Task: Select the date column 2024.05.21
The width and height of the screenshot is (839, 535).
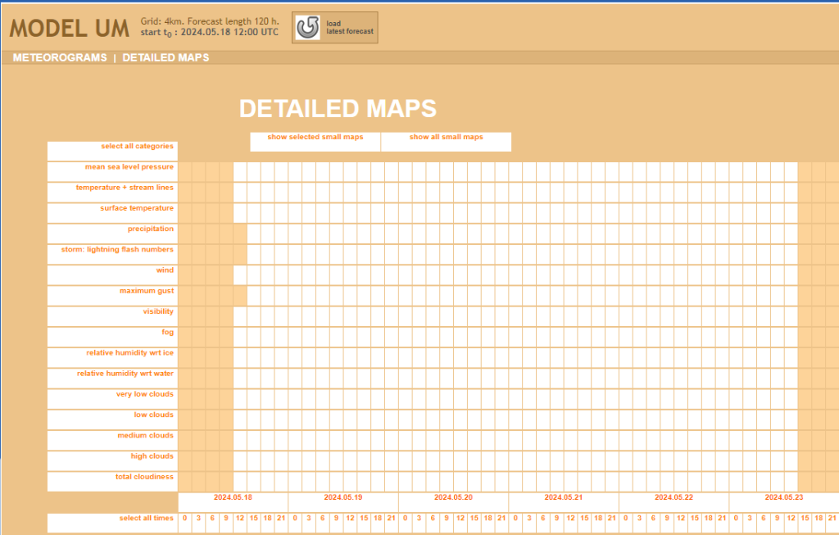Action: (x=563, y=498)
